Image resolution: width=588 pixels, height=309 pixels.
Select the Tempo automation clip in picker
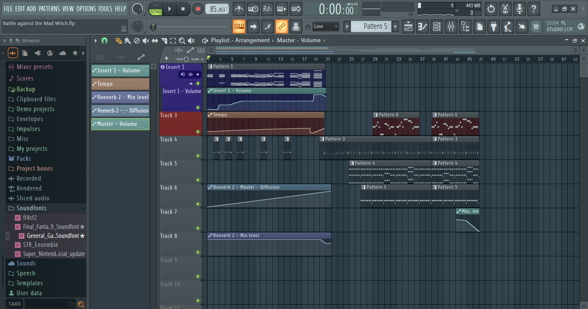[x=120, y=84]
